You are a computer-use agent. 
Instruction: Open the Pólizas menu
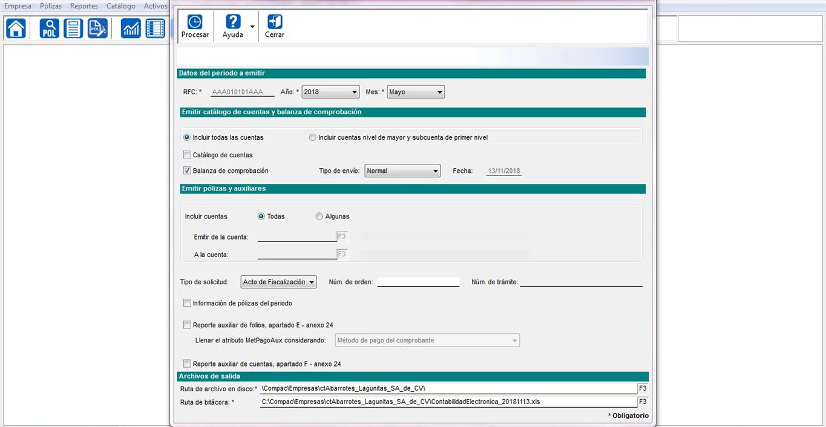pos(51,6)
